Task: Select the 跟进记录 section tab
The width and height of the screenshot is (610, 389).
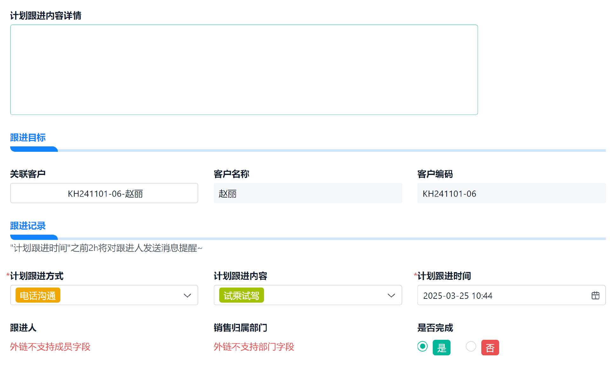Action: [x=28, y=226]
